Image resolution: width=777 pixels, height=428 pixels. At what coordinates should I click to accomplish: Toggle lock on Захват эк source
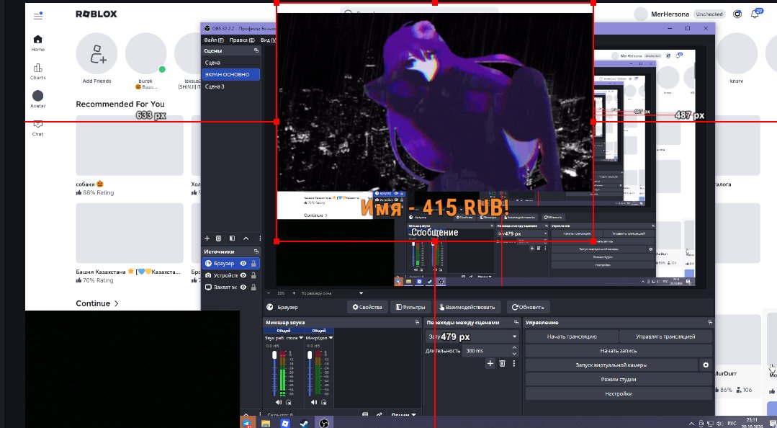point(253,287)
